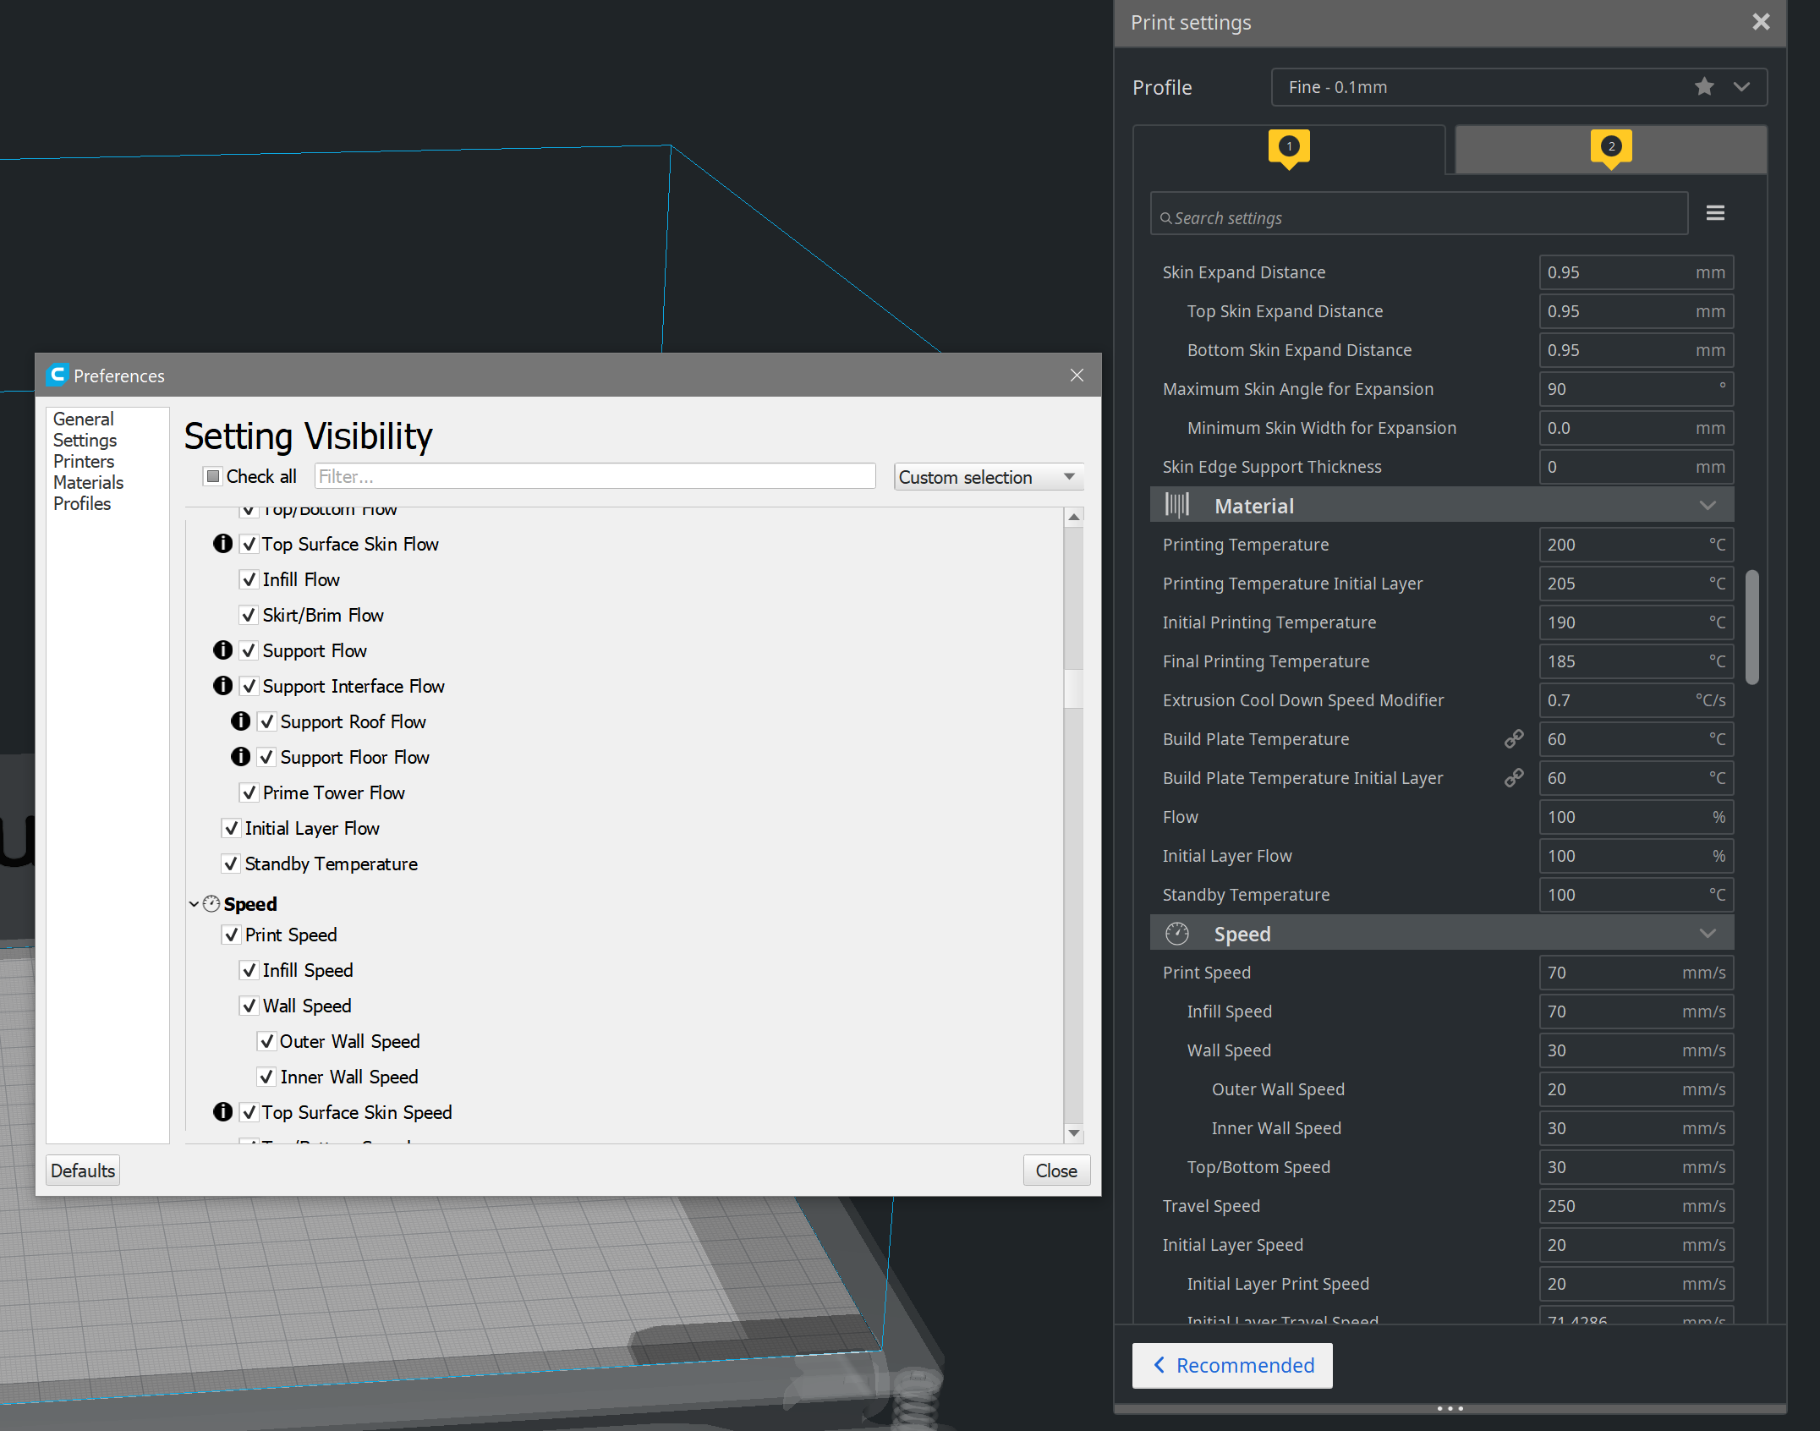
Task: Click info icon beside Support Roof Flow
Action: [x=240, y=721]
